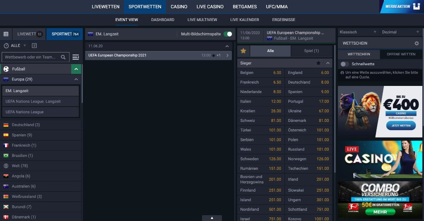The image size is (424, 221).
Task: Open LIVE CASINO main menu
Action: point(210,7)
